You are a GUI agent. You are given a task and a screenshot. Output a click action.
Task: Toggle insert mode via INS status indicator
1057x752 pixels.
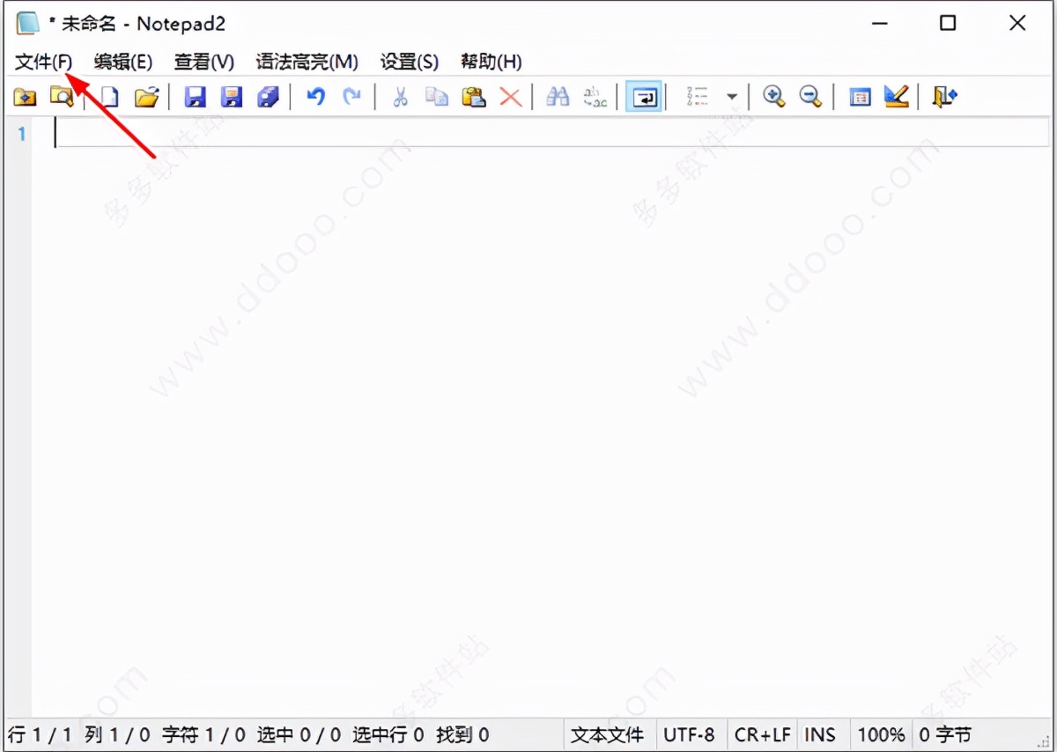821,734
